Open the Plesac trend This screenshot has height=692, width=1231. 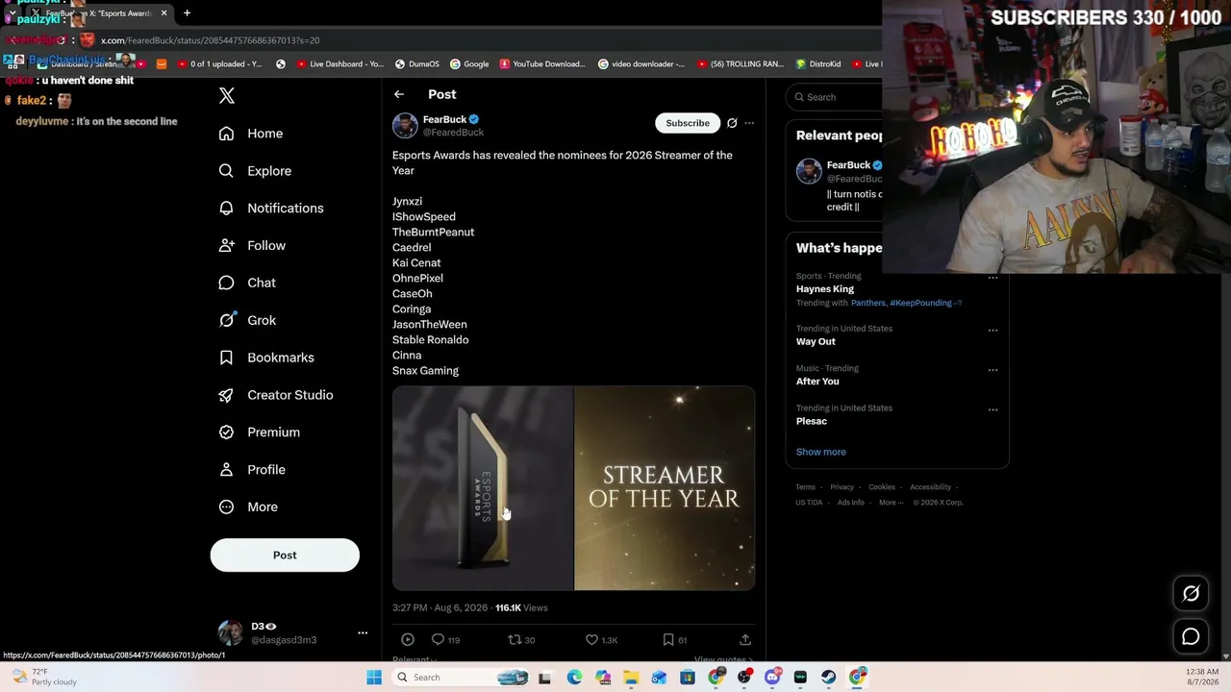811,421
